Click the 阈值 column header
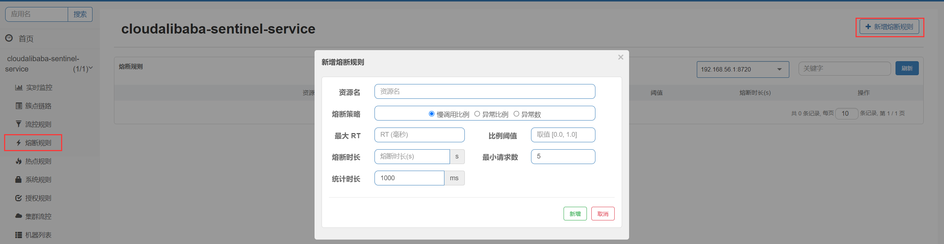 [x=657, y=93]
